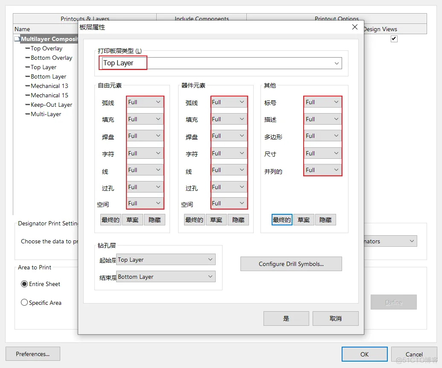
Task: Click the 是 confirmation button
Action: [286, 318]
